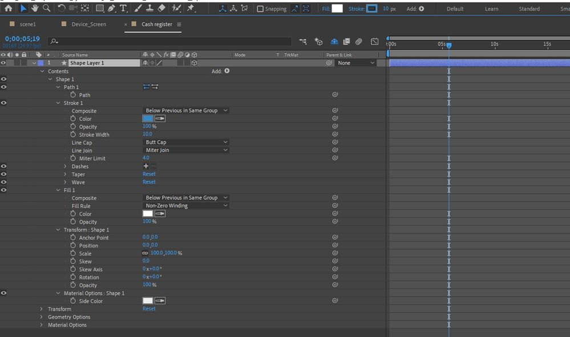
Task: Select the Clone Stamp tool
Action: pyautogui.click(x=149, y=8)
